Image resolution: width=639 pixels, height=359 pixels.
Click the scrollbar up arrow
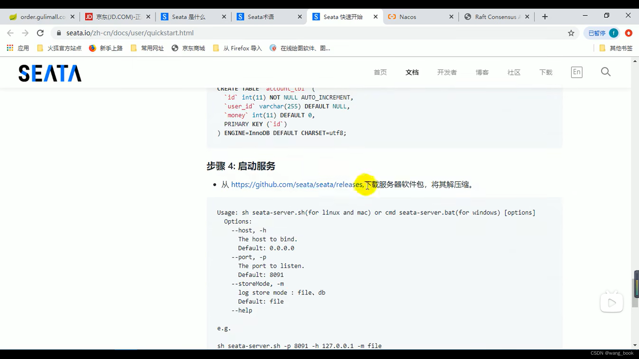coord(635,61)
